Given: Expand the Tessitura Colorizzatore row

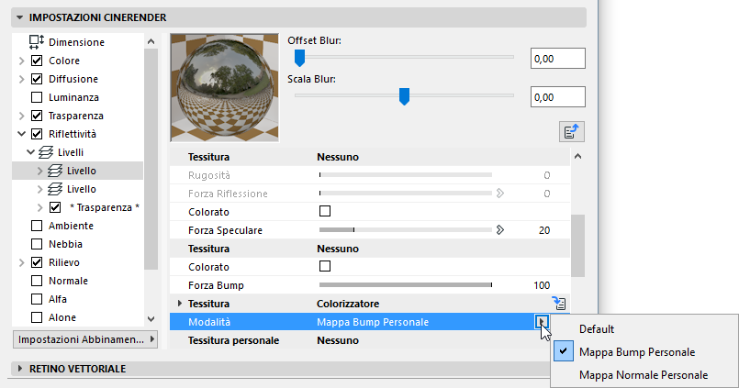Looking at the screenshot, I should pyautogui.click(x=179, y=303).
